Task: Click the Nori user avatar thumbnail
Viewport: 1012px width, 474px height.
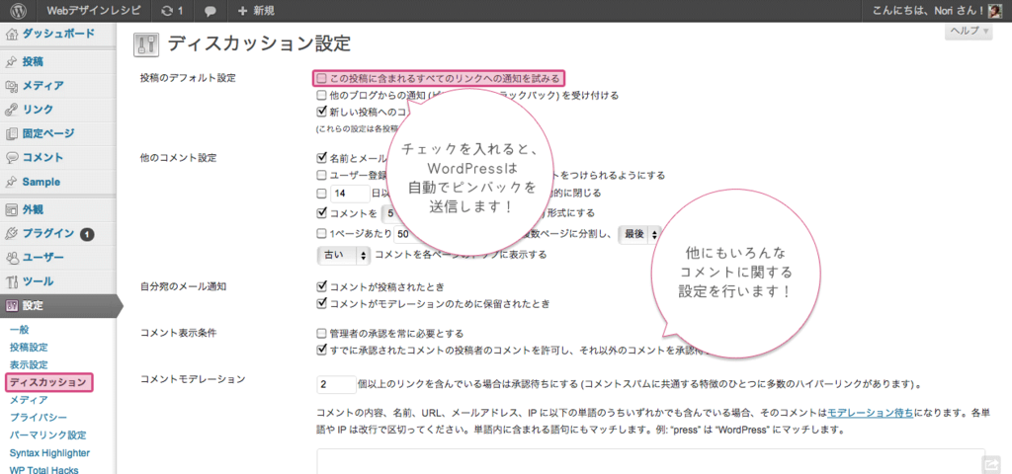Action: click(x=995, y=10)
